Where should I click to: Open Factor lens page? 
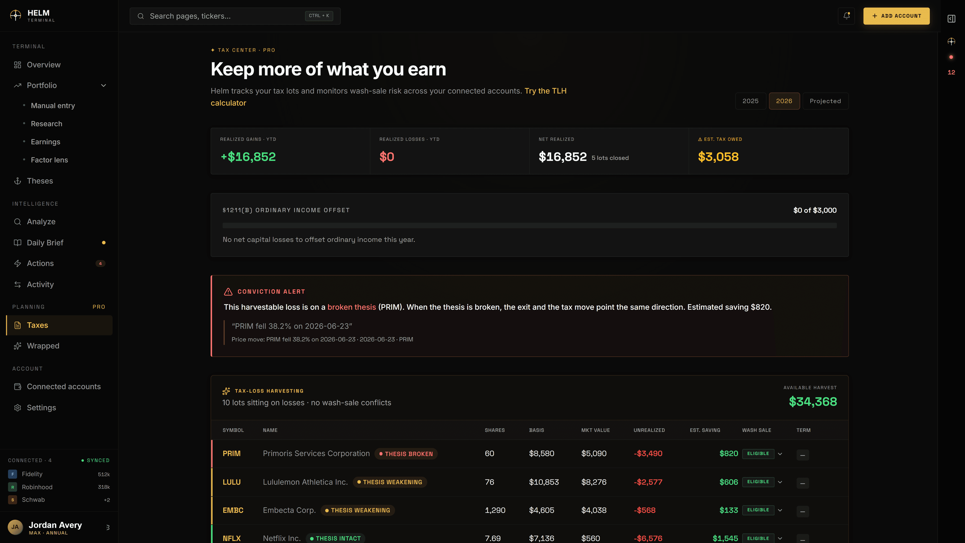point(49,160)
